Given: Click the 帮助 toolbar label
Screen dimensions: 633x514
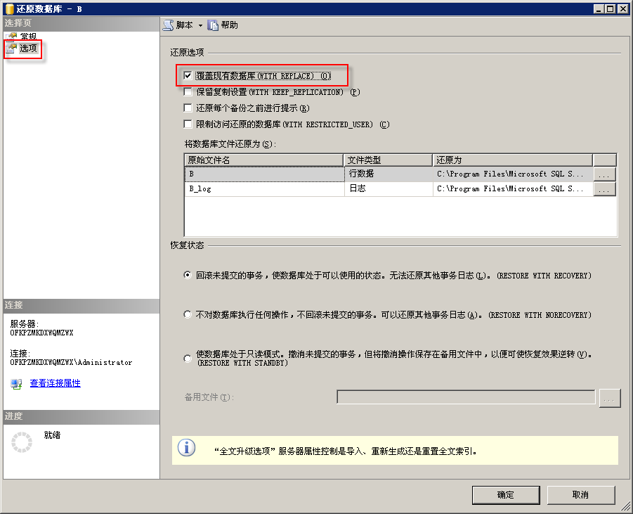Looking at the screenshot, I should [229, 25].
